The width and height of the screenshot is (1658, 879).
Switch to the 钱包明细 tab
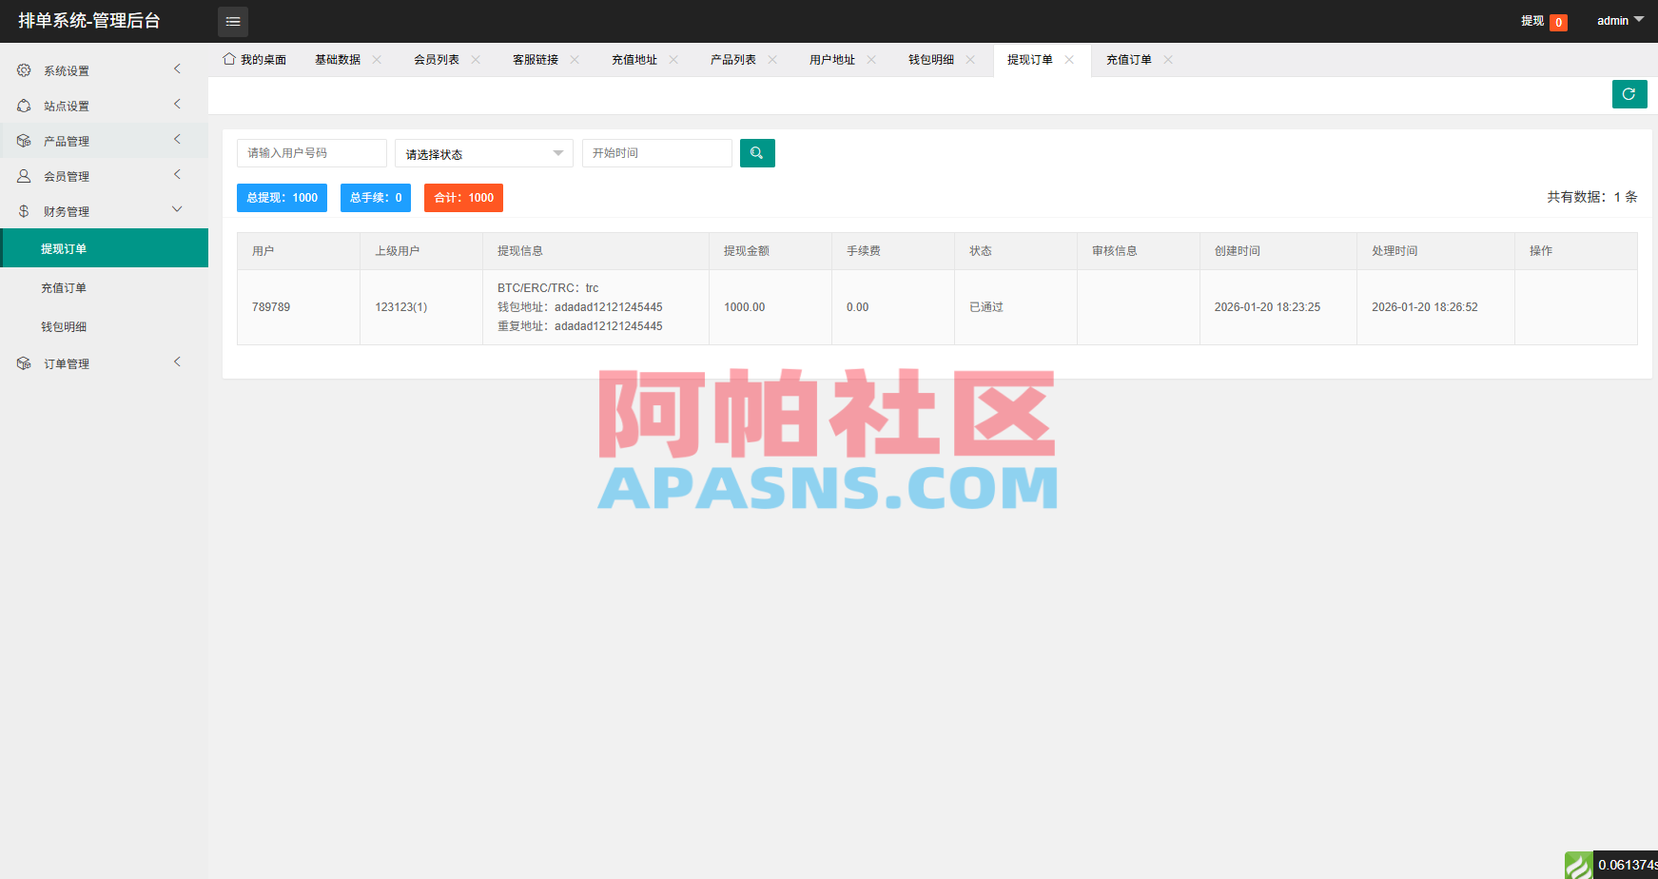[931, 60]
